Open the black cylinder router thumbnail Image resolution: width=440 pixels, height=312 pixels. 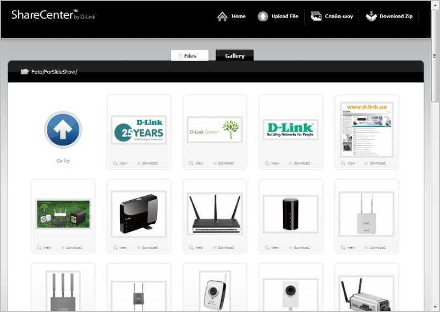pyautogui.click(x=290, y=214)
